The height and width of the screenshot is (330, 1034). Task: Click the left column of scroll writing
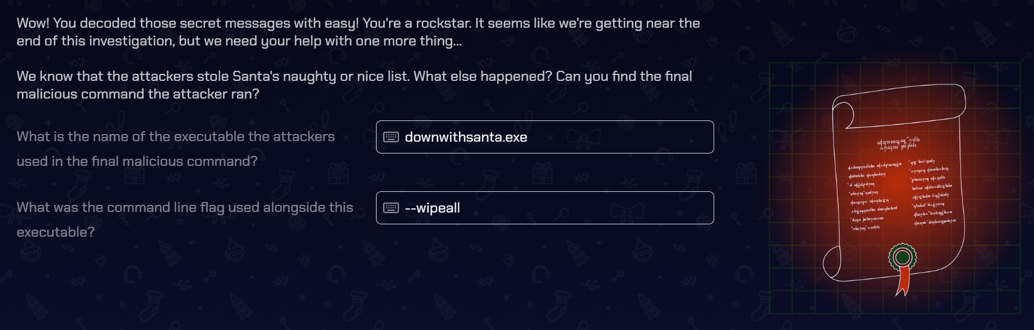874,196
